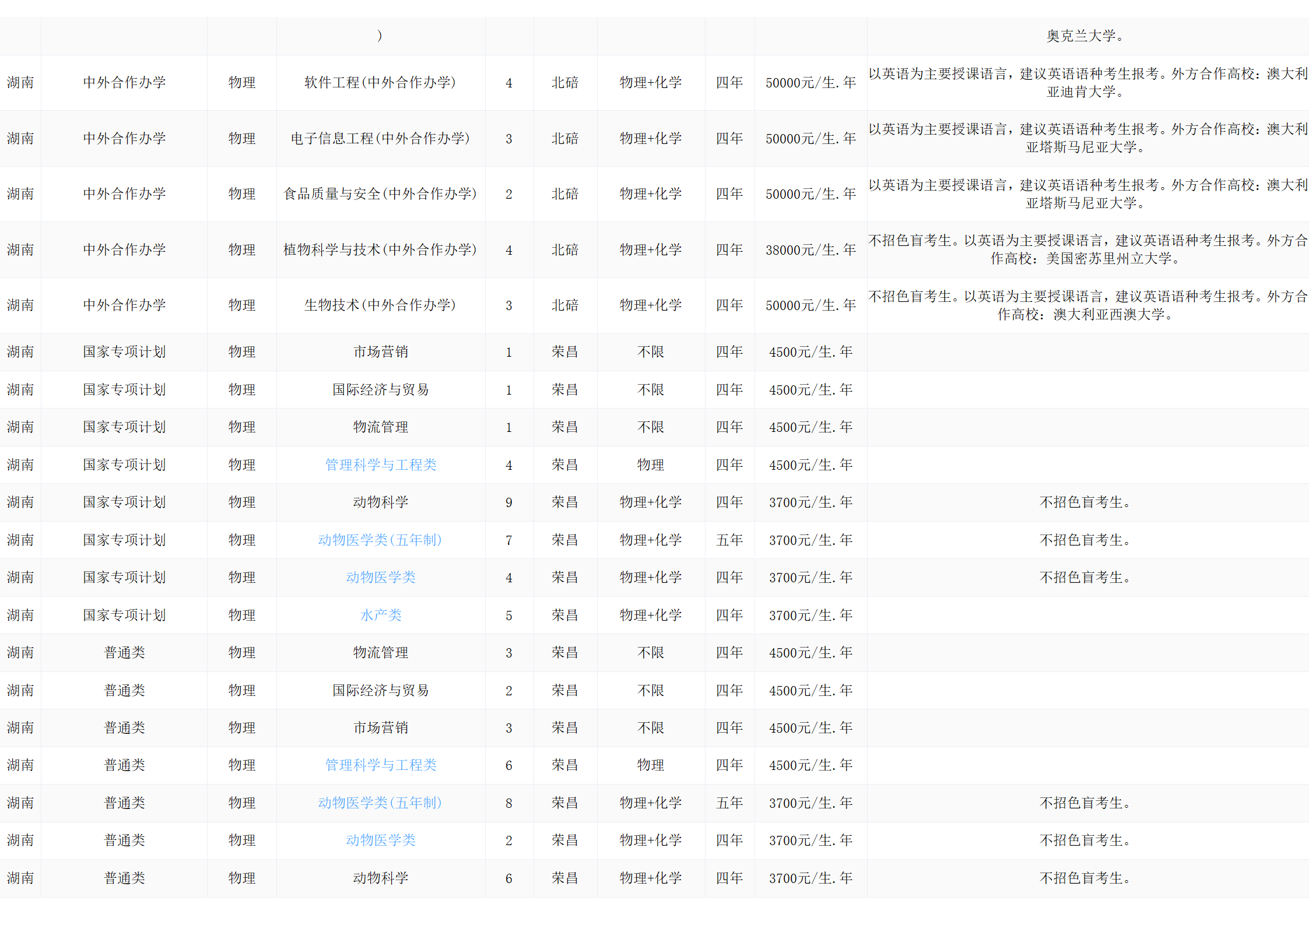Select the 生物技术(中外合作办学) cell
This screenshot has height=925, width=1309.
[x=380, y=305]
